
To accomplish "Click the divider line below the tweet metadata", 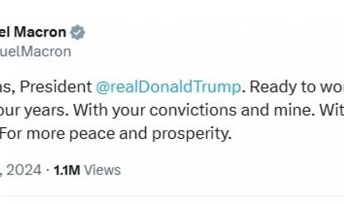I will pos(172,195).
